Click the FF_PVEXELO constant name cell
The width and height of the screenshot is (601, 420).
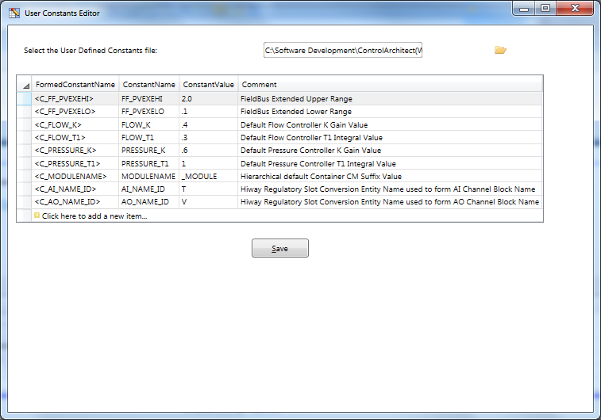148,111
